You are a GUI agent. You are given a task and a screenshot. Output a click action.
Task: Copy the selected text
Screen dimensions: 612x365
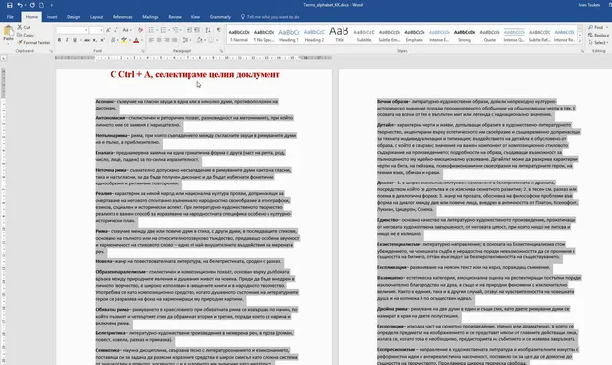tap(26, 36)
